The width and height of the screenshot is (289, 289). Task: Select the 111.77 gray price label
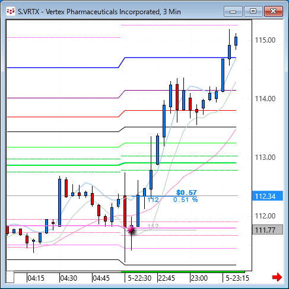(x=268, y=230)
